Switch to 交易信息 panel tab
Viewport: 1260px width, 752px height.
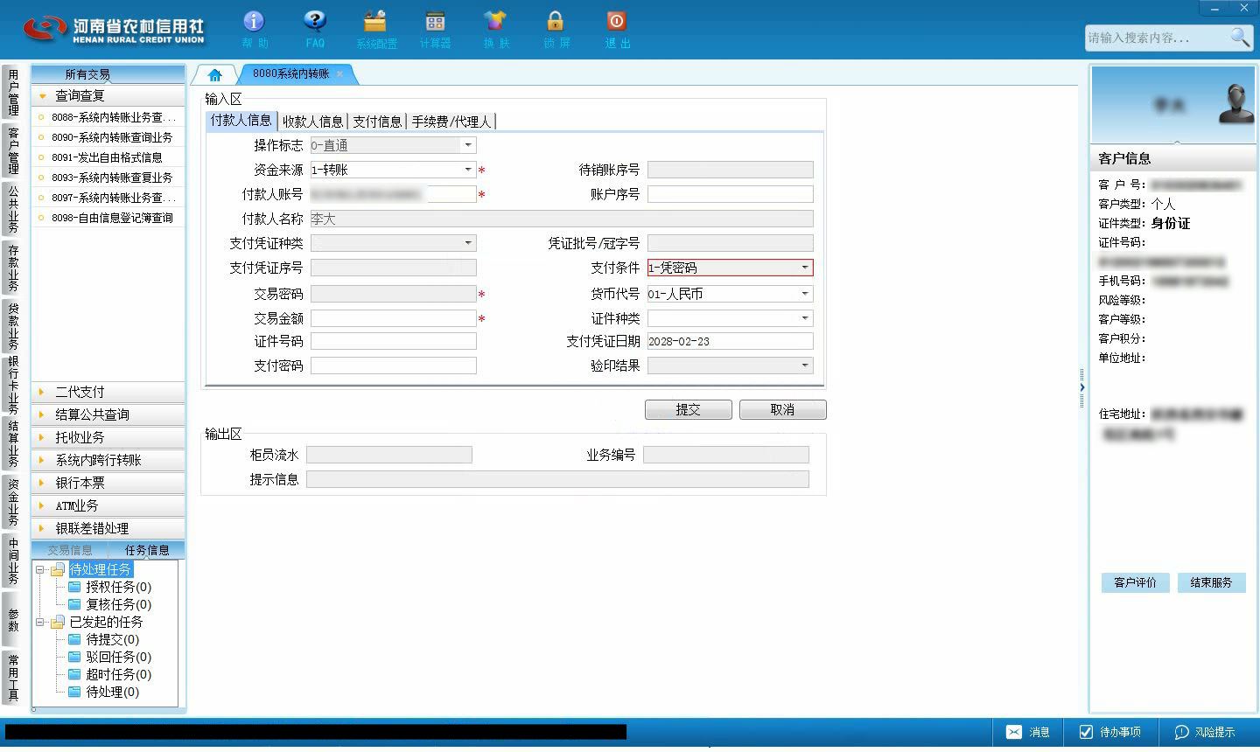pyautogui.click(x=70, y=550)
